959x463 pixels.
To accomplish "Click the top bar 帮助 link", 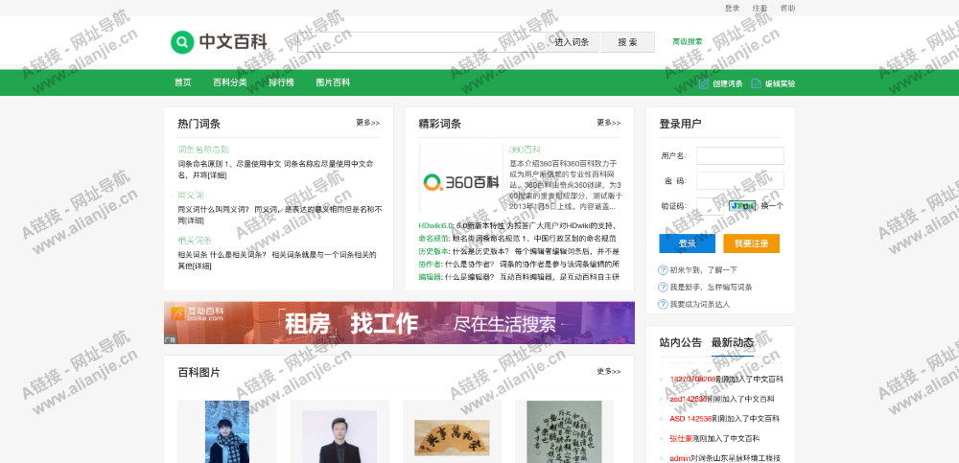I will tap(787, 8).
